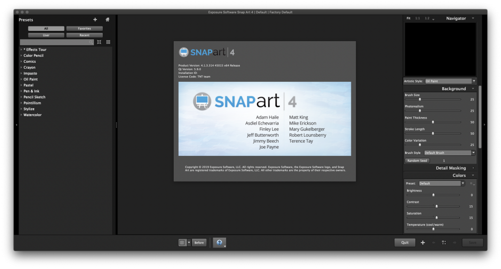The height and width of the screenshot is (269, 501).
Task: Hide the right panel with the edge arrow
Action: tap(484, 125)
